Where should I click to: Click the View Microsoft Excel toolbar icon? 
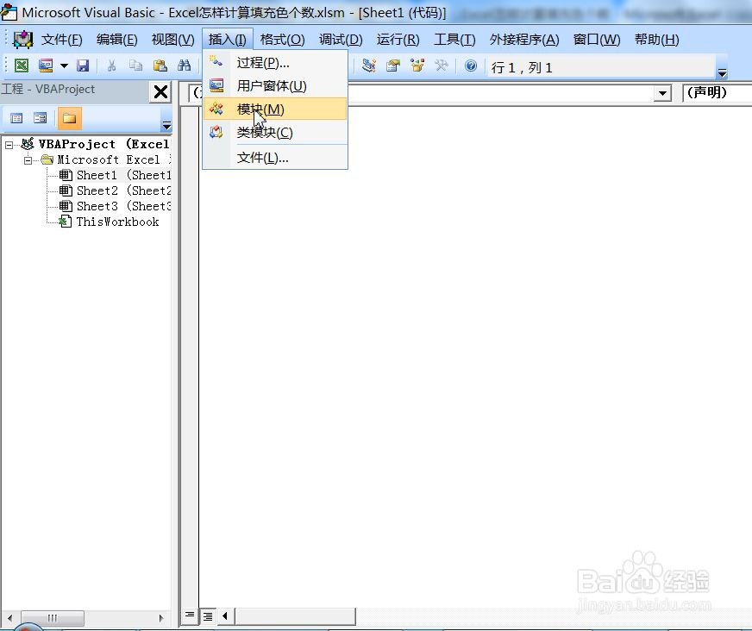[x=21, y=66]
